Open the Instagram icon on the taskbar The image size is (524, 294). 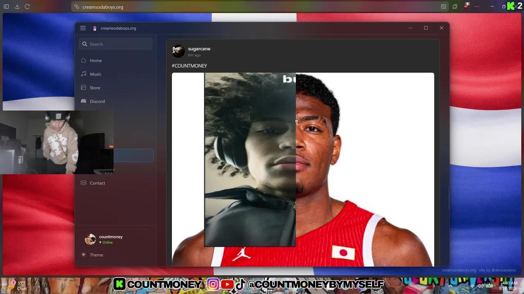[213, 284]
